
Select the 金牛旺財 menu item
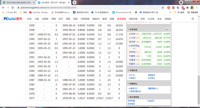[121, 19]
